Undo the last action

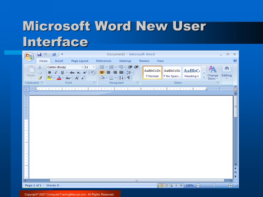tap(45, 54)
